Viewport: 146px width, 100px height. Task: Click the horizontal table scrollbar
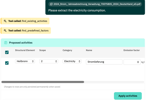coord(43,82)
